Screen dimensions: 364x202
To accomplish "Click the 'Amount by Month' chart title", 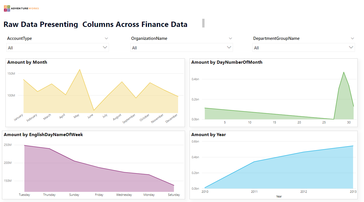I will coord(27,62).
